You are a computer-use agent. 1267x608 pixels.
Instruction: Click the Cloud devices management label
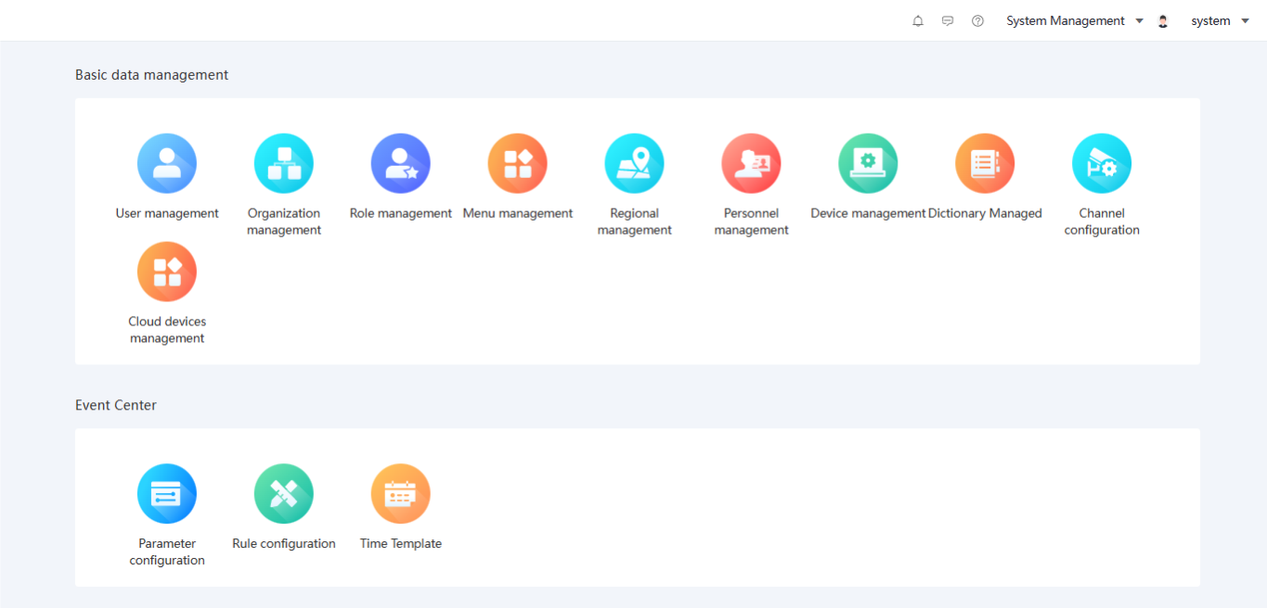[167, 330]
